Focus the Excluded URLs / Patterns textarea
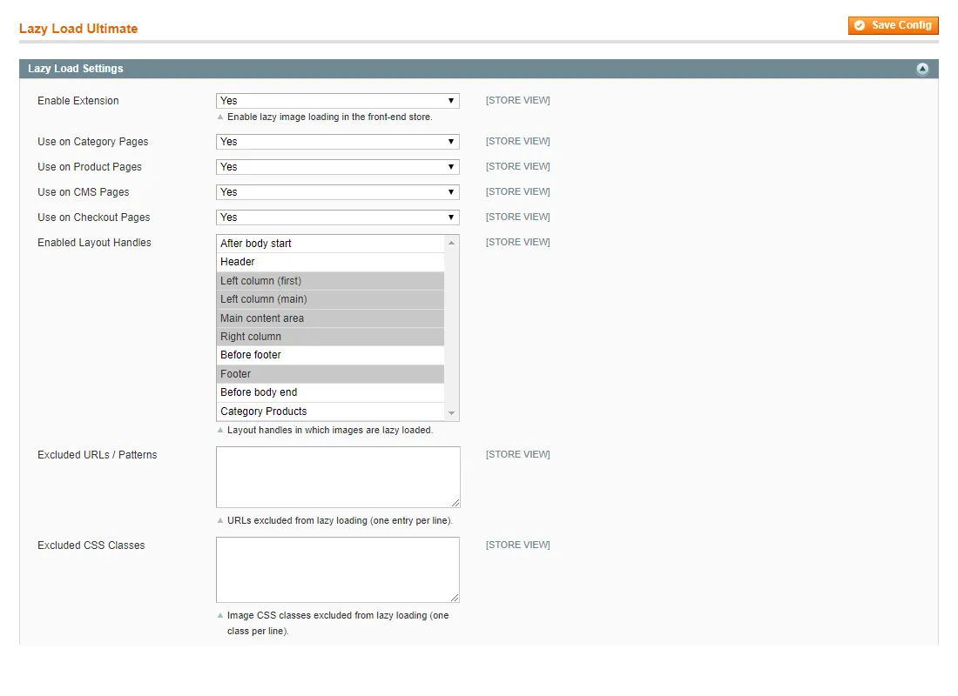Viewport: 958px width, 696px height. click(338, 477)
